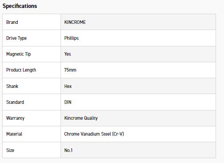Click the No.1 size value
The height and width of the screenshot is (163, 224).
[68, 150]
